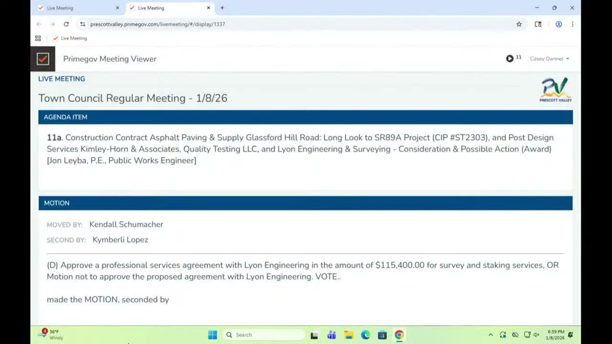
Task: Click the LIVE MEETING heading
Action: (62, 79)
